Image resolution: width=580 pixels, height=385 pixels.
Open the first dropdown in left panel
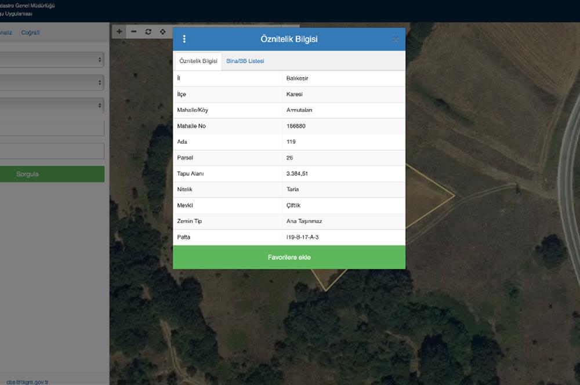click(x=52, y=59)
